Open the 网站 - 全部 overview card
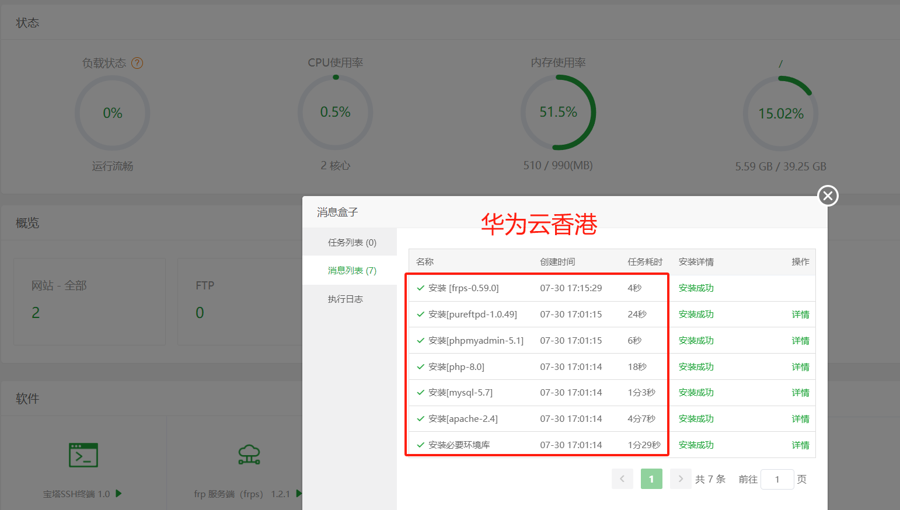 (89, 302)
